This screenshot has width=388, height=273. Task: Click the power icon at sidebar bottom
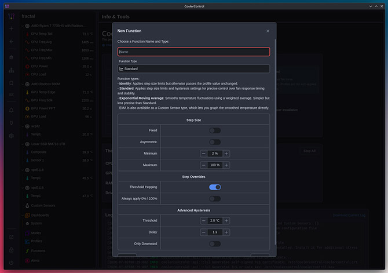(x=12, y=263)
